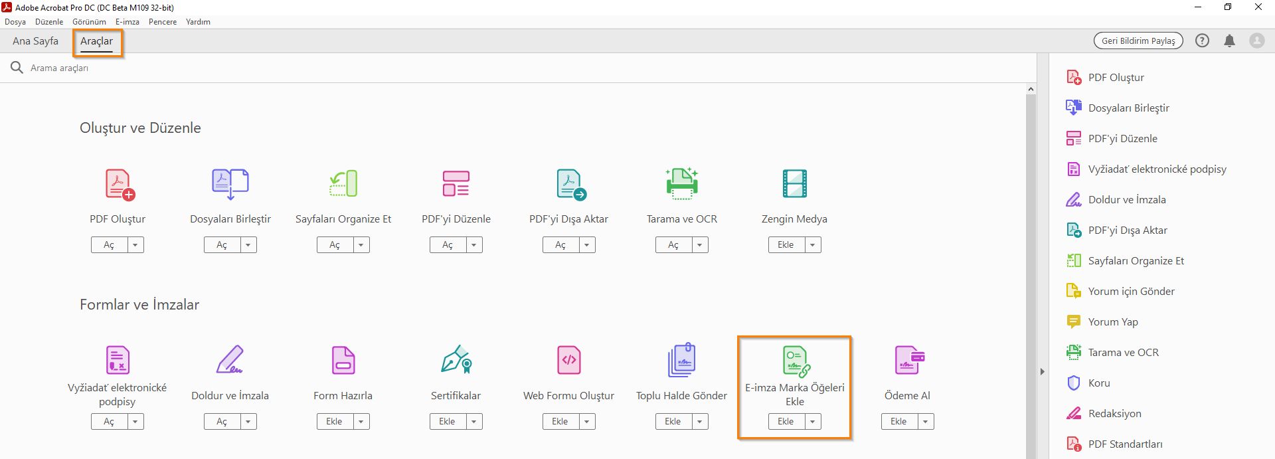This screenshot has height=459, width=1275.
Task: Click the Sayfaları Organize Et icon
Action: (x=343, y=184)
